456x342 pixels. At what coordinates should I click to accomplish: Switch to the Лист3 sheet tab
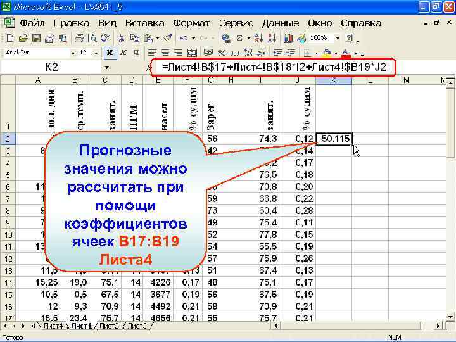click(x=137, y=326)
